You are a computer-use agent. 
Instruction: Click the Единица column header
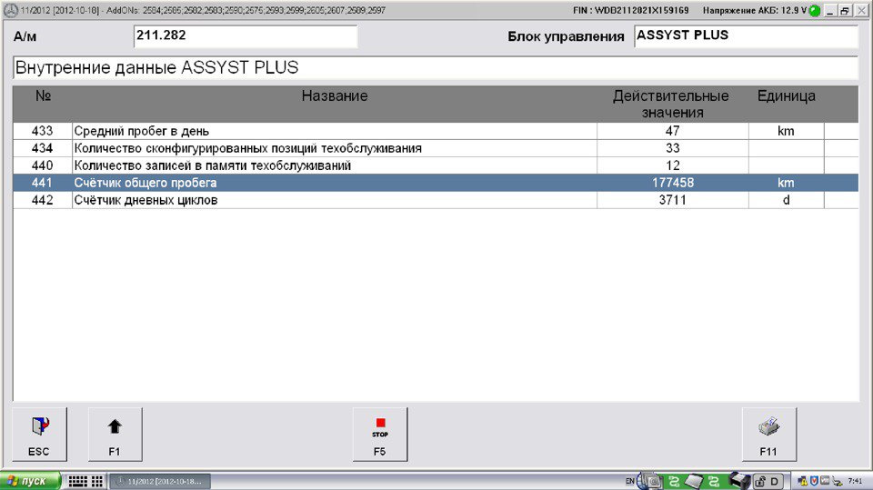pyautogui.click(x=786, y=95)
